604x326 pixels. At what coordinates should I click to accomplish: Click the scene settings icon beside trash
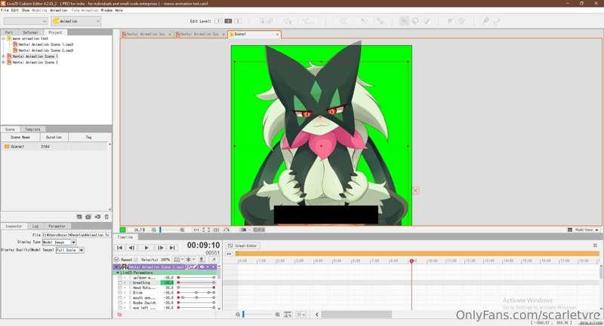tap(97, 217)
